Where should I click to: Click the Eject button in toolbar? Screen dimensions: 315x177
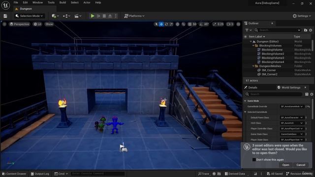pyautogui.click(x=110, y=16)
